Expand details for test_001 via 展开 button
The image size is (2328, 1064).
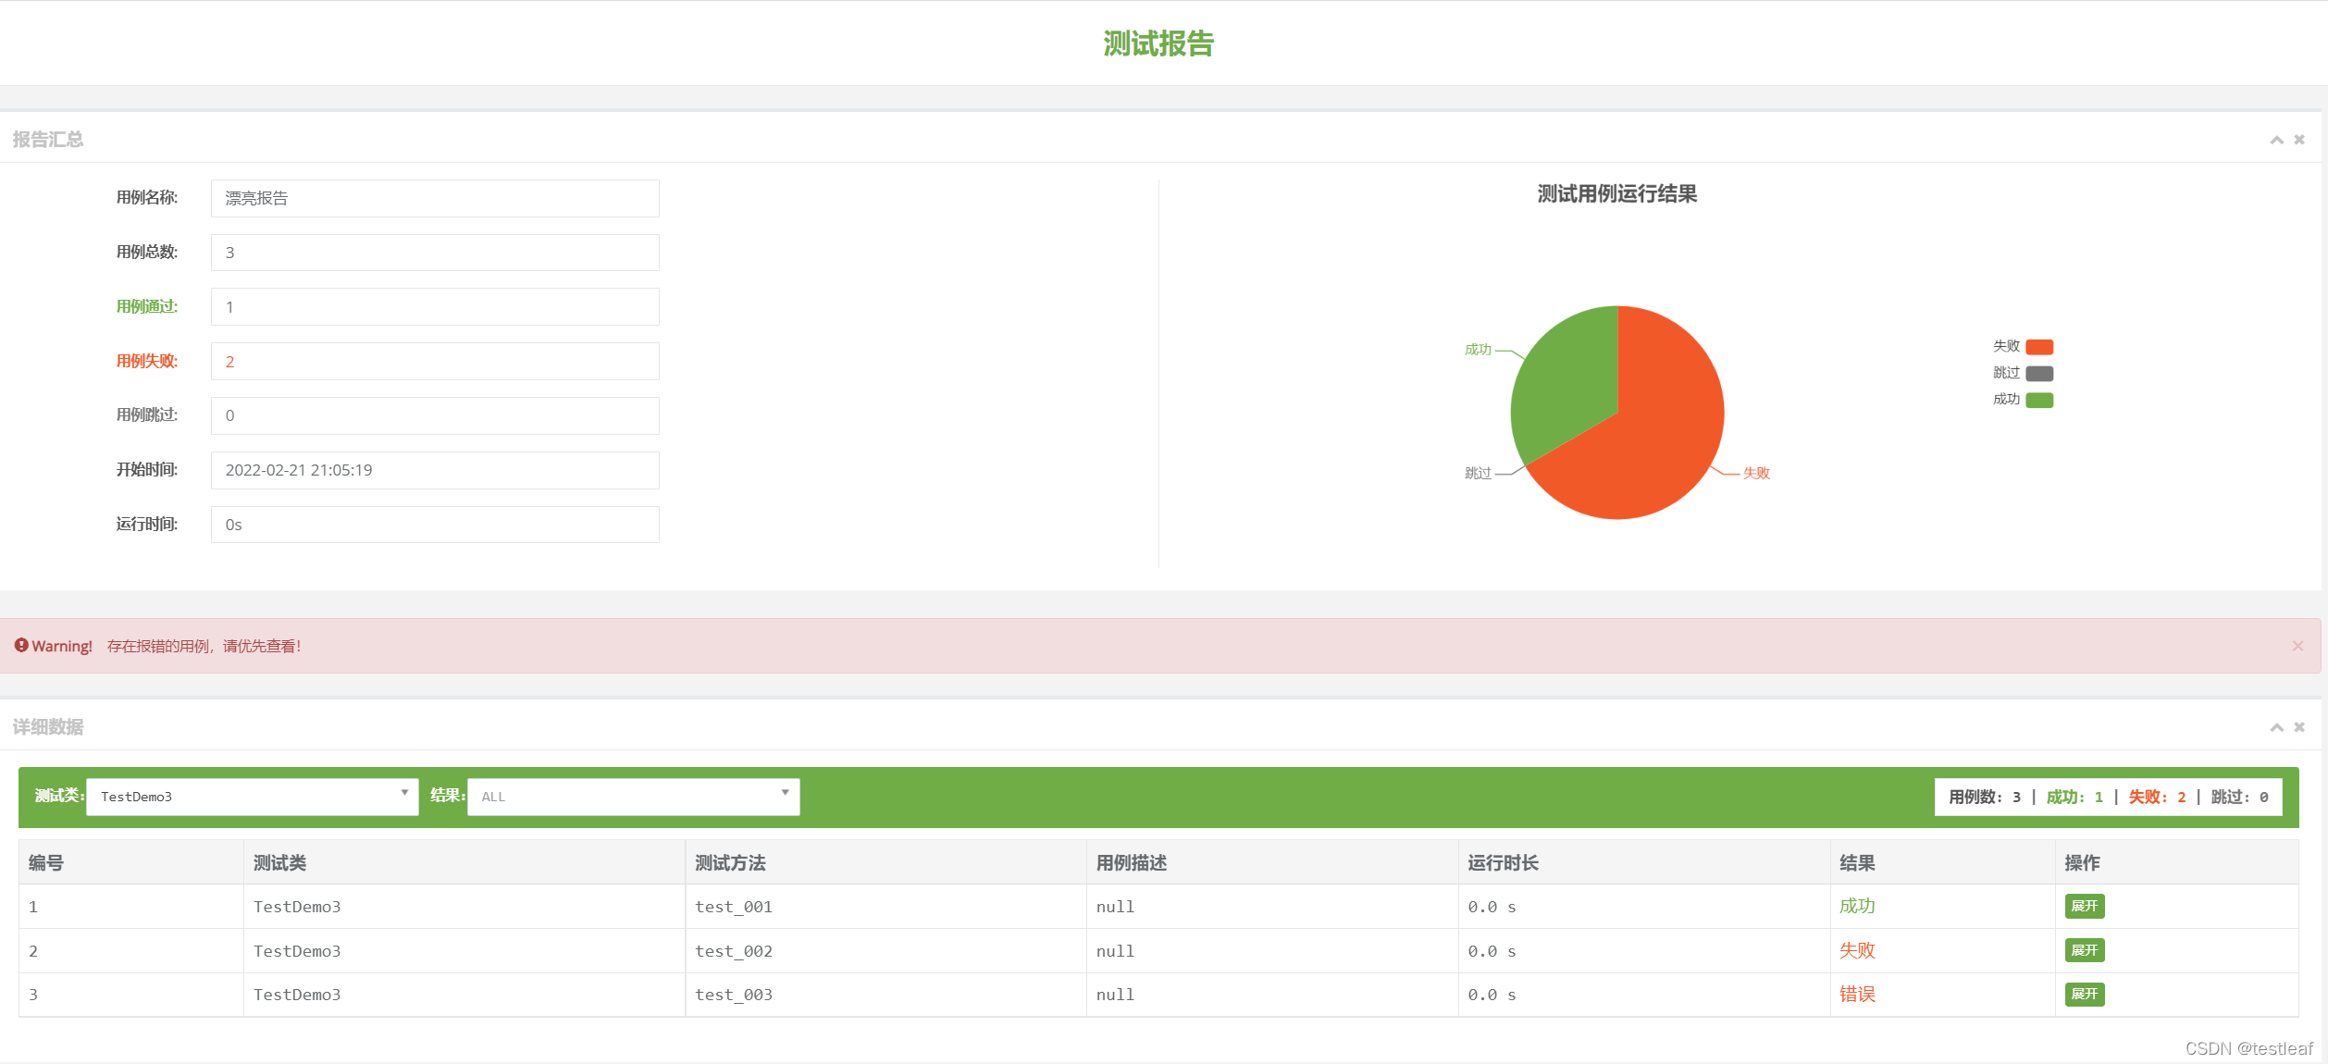(x=2084, y=906)
